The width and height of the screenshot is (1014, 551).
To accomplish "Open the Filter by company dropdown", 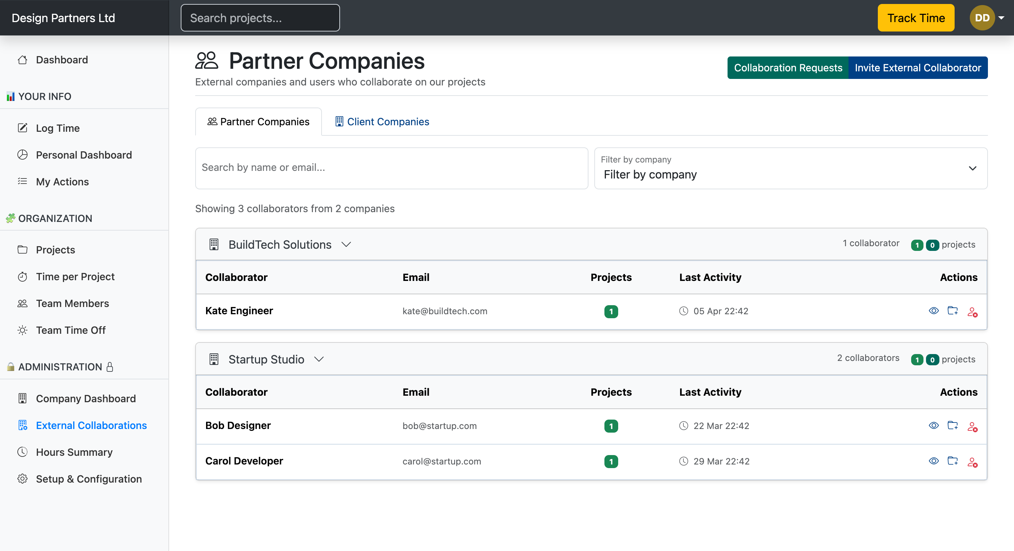I will pos(791,168).
